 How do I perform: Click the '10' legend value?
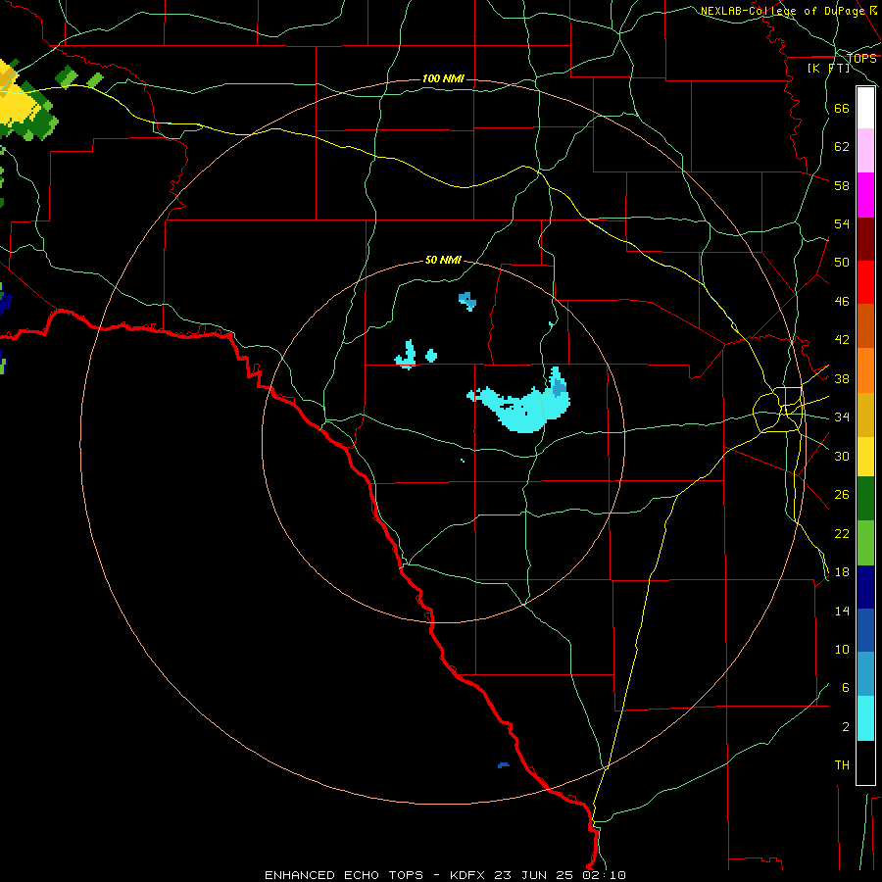842,649
